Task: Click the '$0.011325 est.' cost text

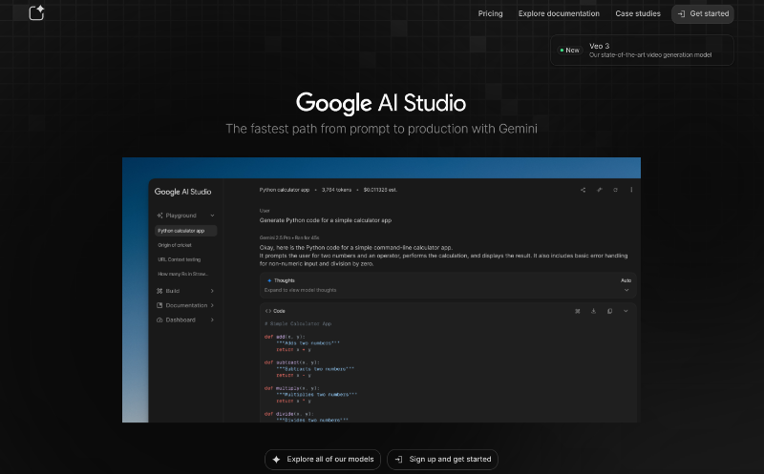Action: (x=380, y=190)
